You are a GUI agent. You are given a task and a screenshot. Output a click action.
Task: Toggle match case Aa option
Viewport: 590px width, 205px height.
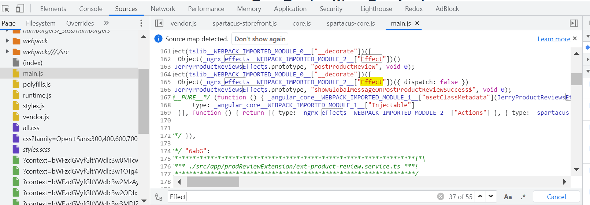508,197
